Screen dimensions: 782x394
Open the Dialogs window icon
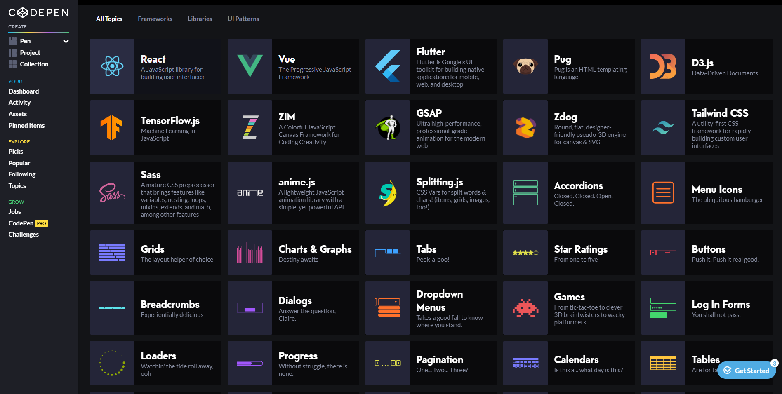point(250,308)
